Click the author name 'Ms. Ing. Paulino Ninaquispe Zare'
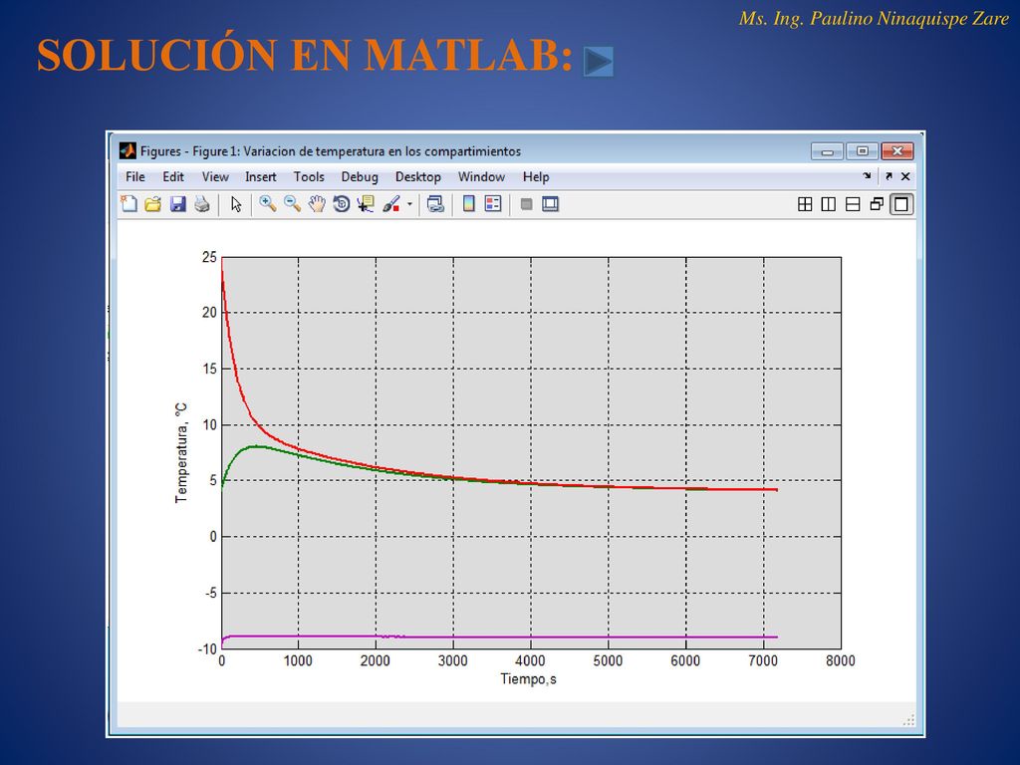The height and width of the screenshot is (765, 1020). (874, 18)
